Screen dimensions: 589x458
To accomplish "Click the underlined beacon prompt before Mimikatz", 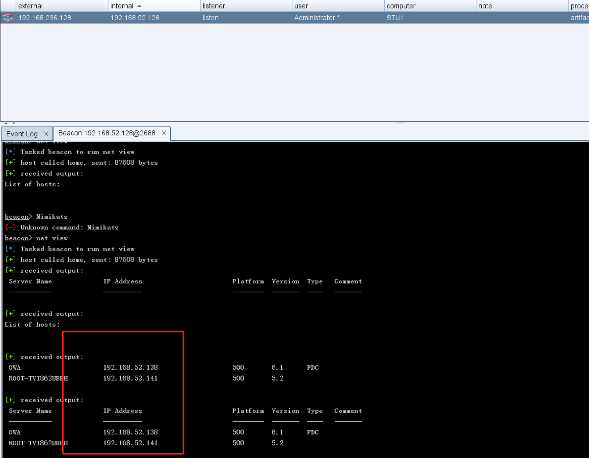I will [17, 216].
